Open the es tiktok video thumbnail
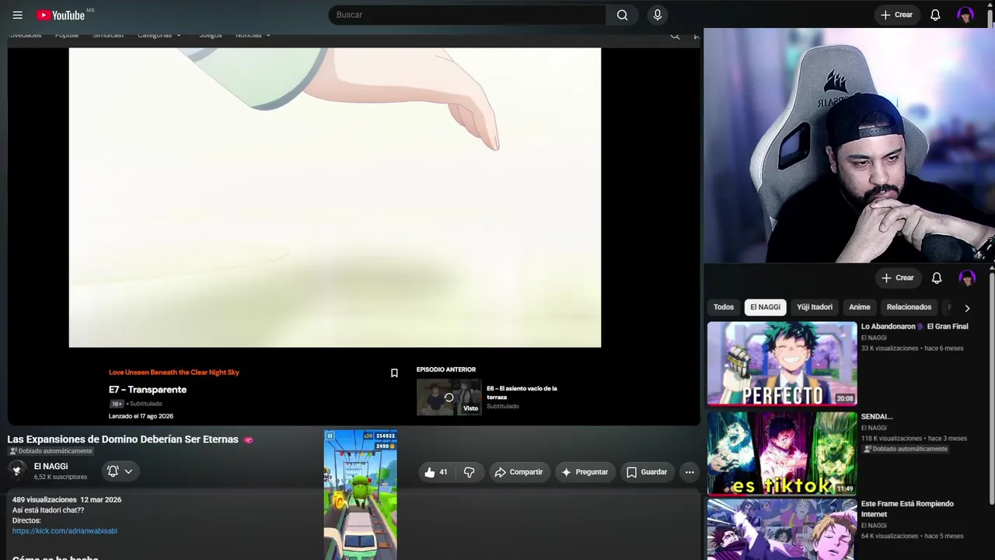The image size is (995, 560). tap(782, 454)
